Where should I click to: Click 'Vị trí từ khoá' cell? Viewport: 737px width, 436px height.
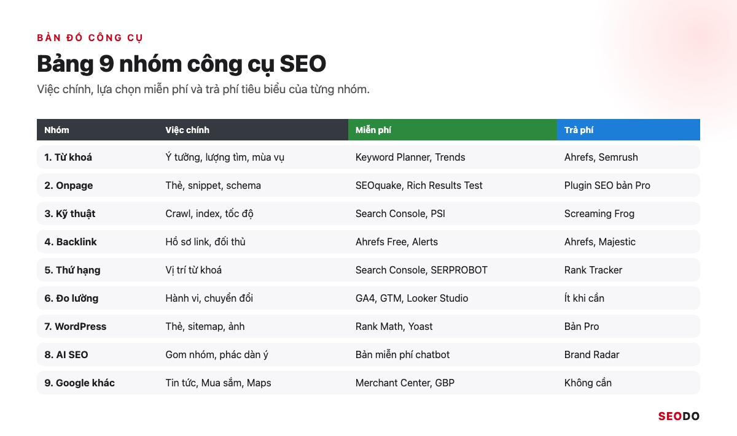(x=193, y=270)
